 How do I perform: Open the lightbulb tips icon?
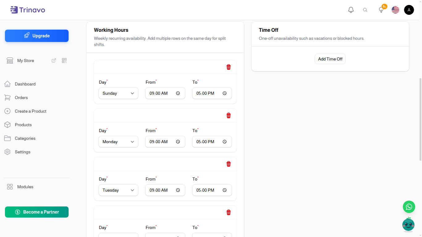(x=381, y=10)
